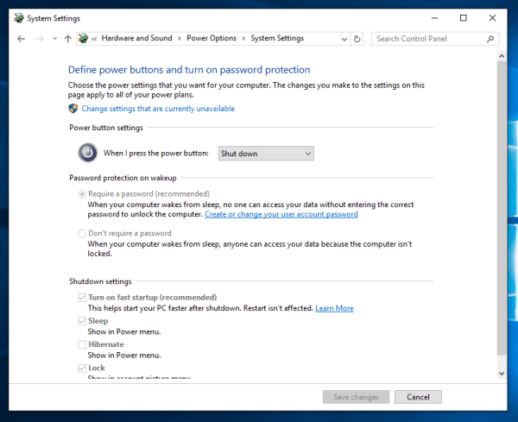The height and width of the screenshot is (422, 518).
Task: Toggle the Hibernate checkbox
Action: point(82,344)
